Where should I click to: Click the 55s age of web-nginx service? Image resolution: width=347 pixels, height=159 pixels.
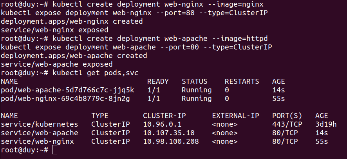(322, 141)
